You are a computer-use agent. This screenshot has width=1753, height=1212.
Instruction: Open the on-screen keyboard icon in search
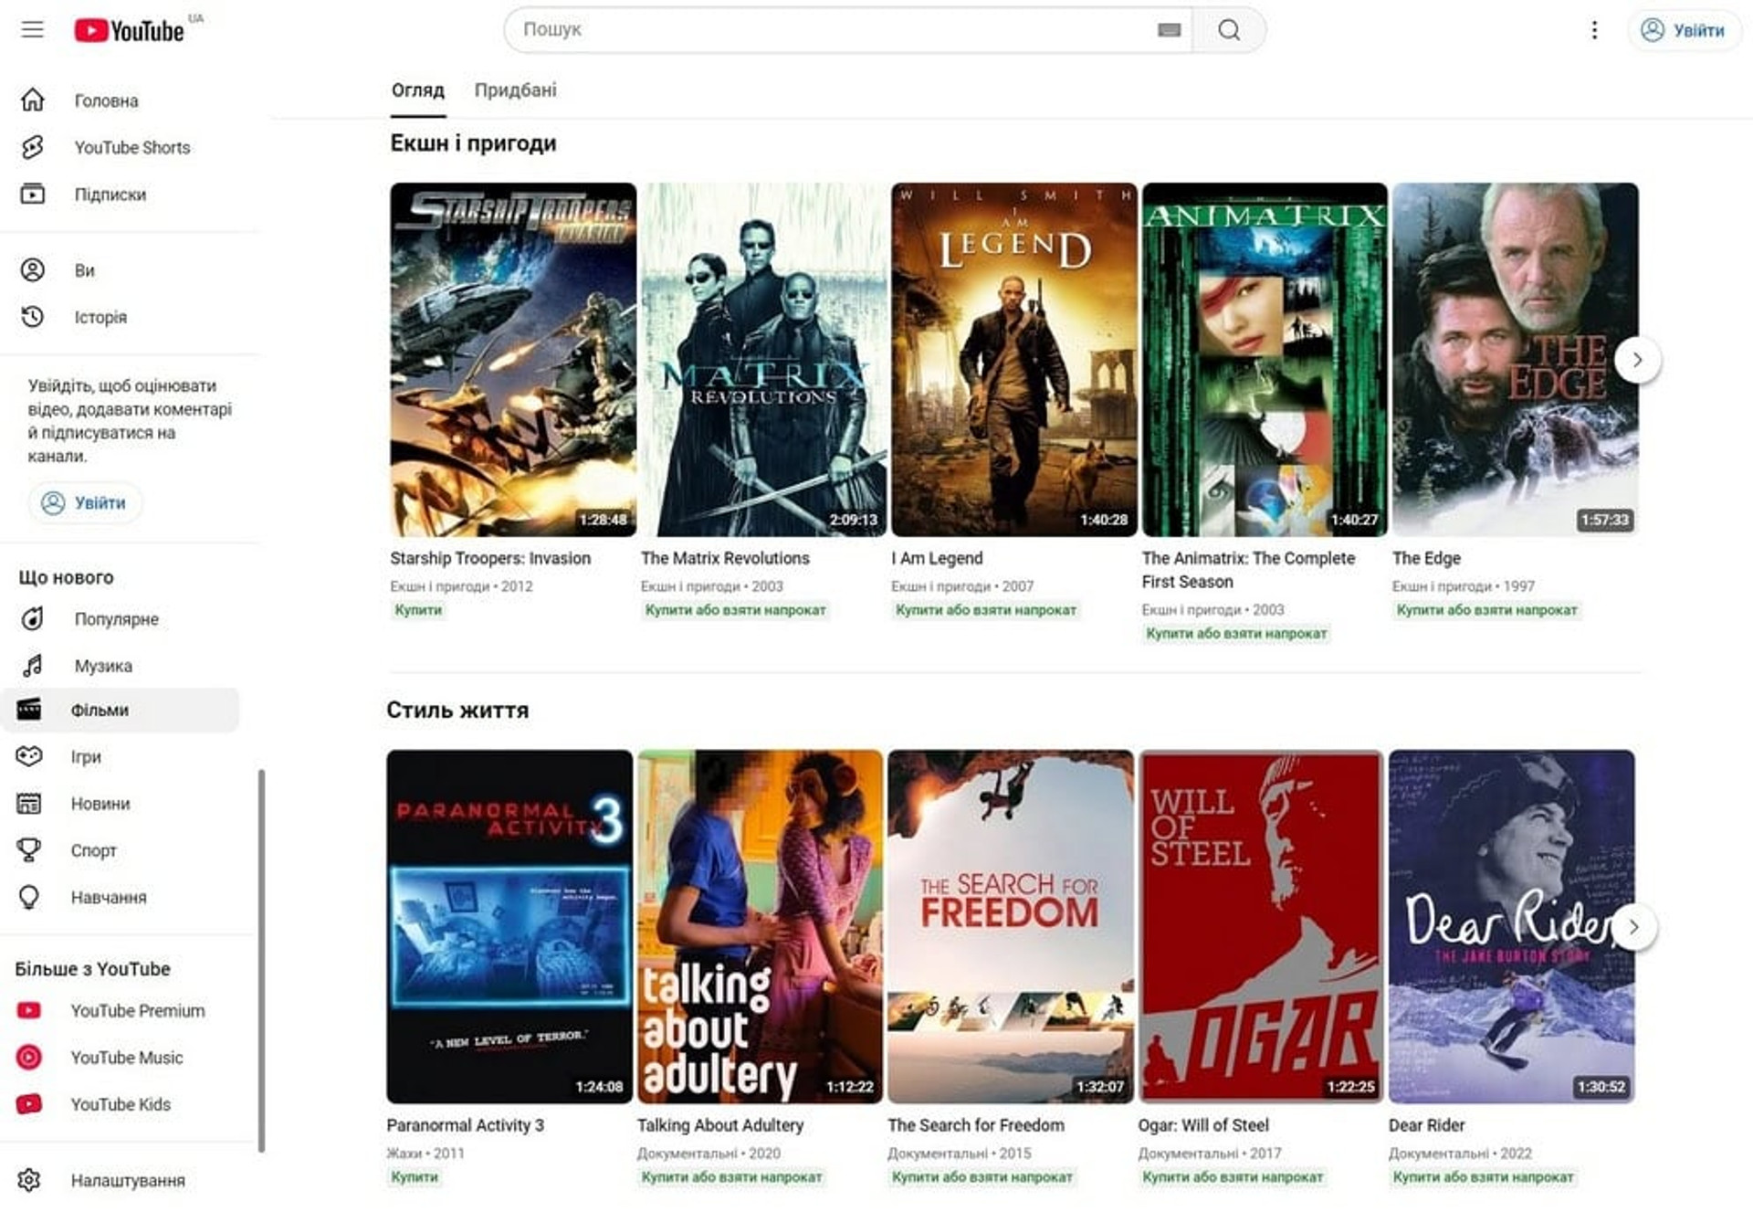(1169, 30)
